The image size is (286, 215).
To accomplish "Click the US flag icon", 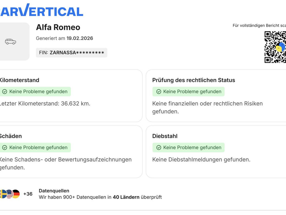I will click(x=10, y=194).
